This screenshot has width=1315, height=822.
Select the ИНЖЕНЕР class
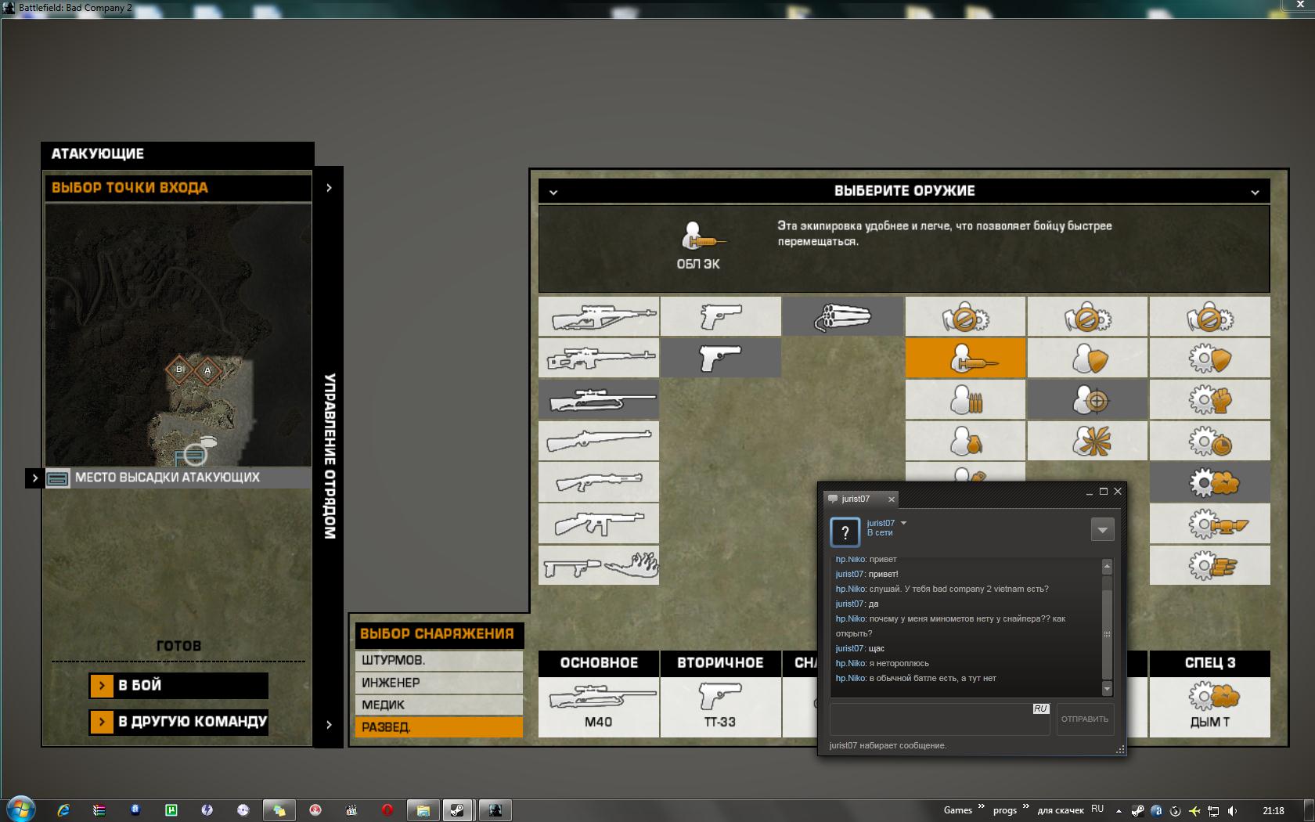[x=438, y=683]
